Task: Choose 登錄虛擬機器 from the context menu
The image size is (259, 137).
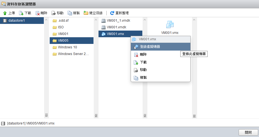Action: [x=160, y=47]
